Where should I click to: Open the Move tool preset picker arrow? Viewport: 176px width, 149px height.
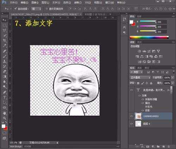coord(11,9)
